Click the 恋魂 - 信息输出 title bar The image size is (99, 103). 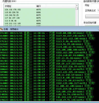click(x=50, y=29)
